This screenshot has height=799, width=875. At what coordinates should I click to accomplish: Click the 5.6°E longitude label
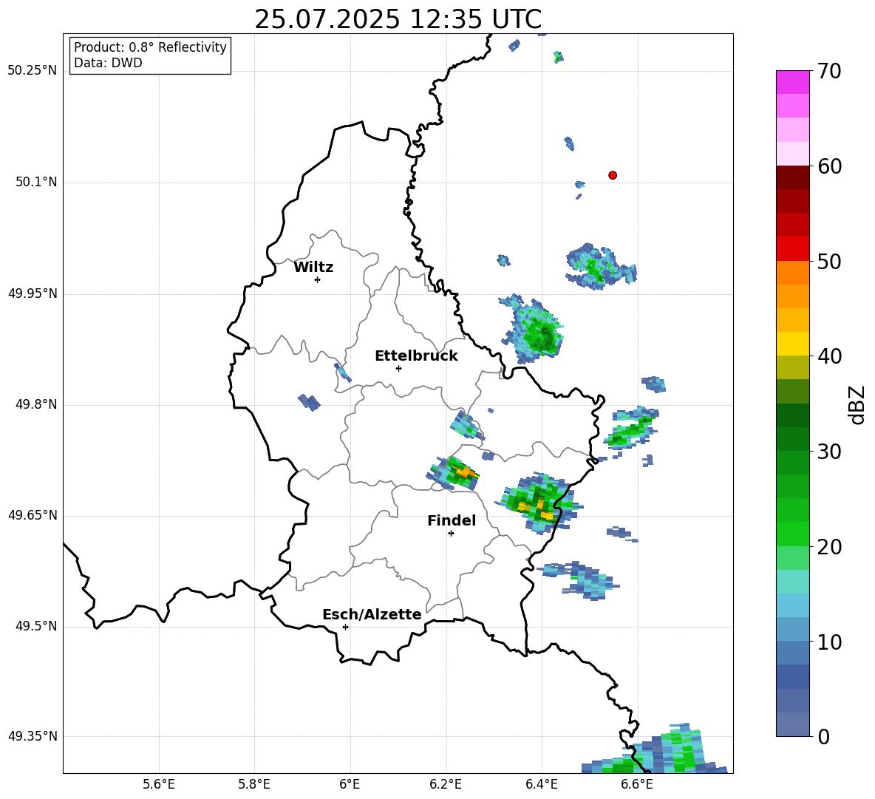coord(159,784)
